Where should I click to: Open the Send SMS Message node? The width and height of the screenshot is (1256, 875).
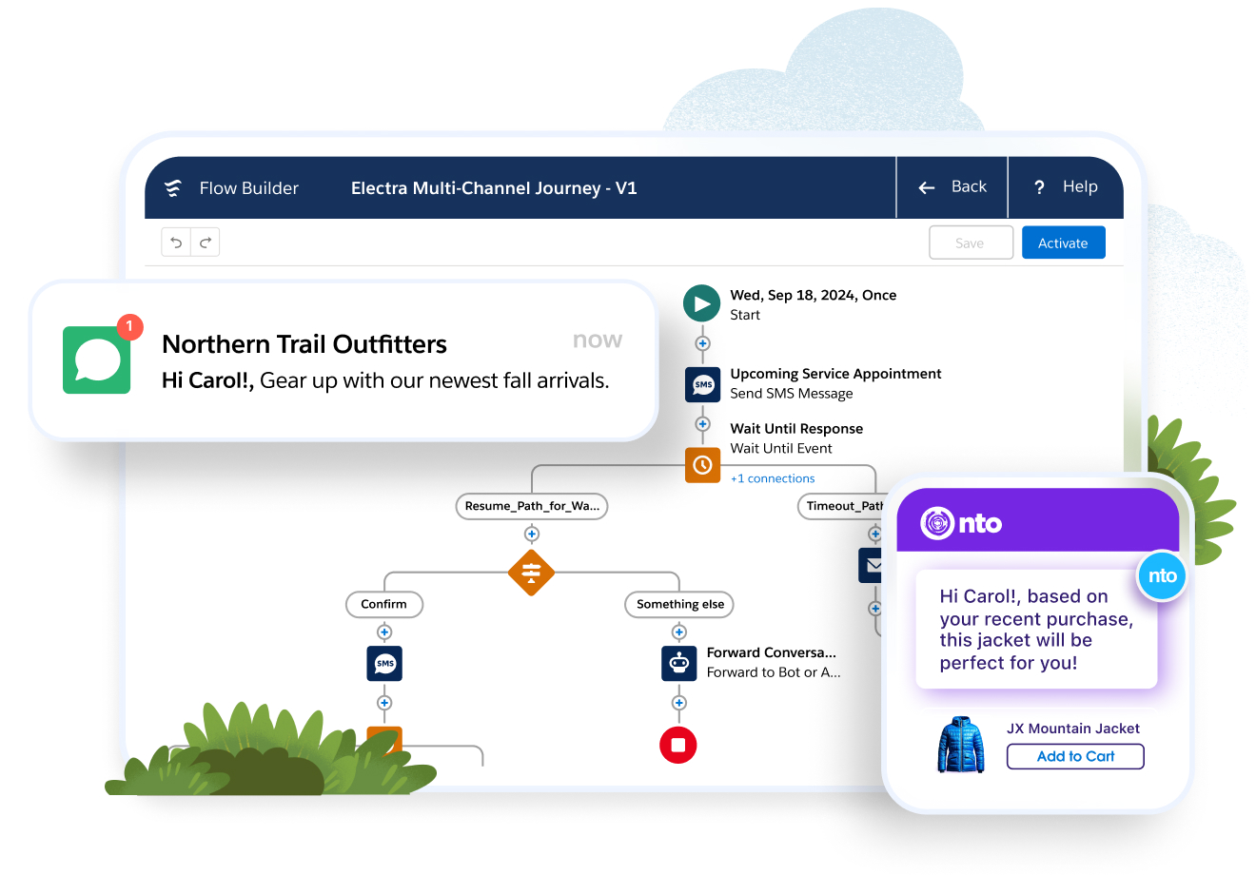pos(702,384)
